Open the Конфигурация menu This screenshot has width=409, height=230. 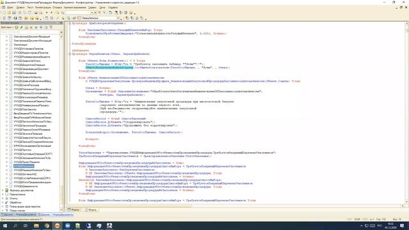coord(43,8)
